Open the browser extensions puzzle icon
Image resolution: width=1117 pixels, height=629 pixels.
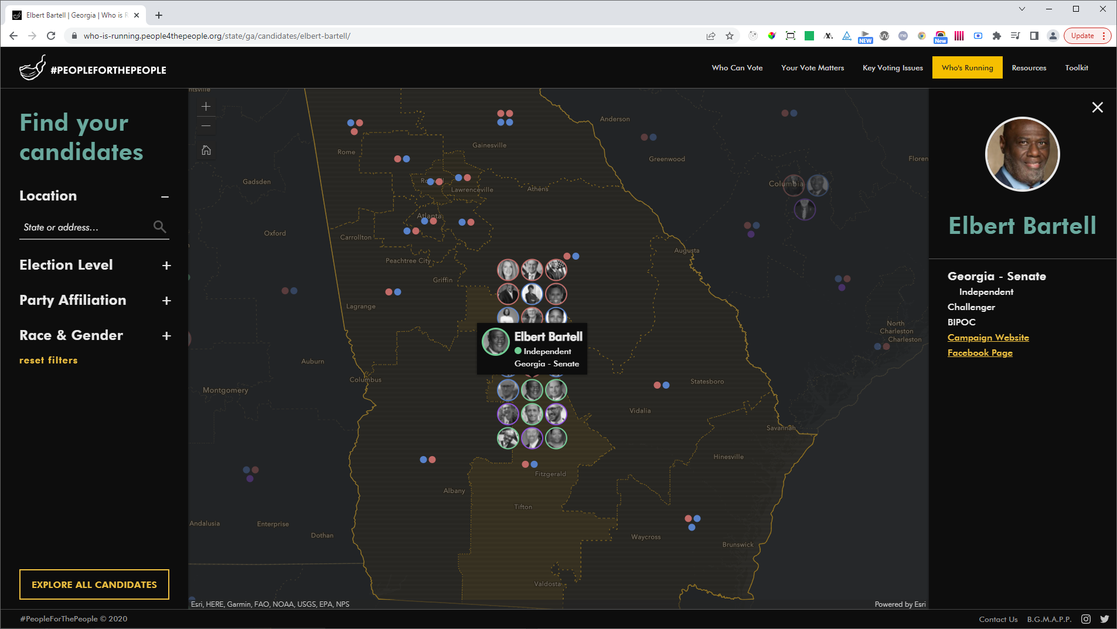click(996, 36)
